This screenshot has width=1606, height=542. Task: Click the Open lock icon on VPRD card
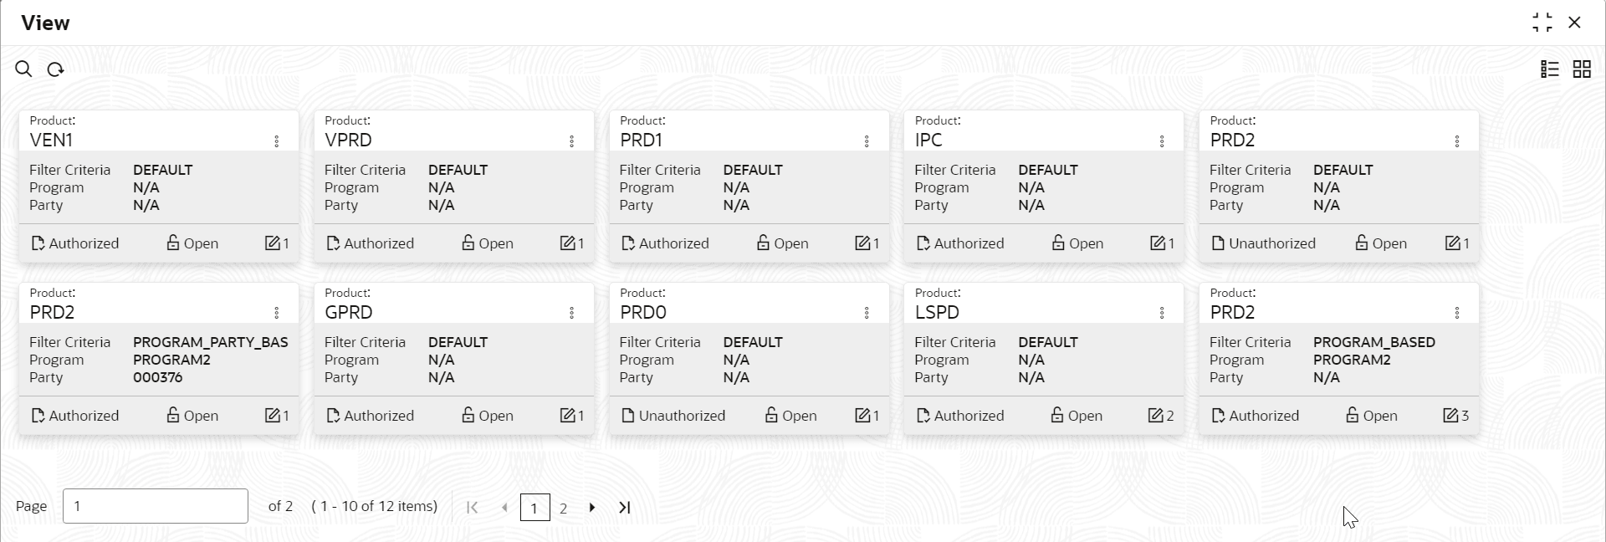pyautogui.click(x=468, y=243)
